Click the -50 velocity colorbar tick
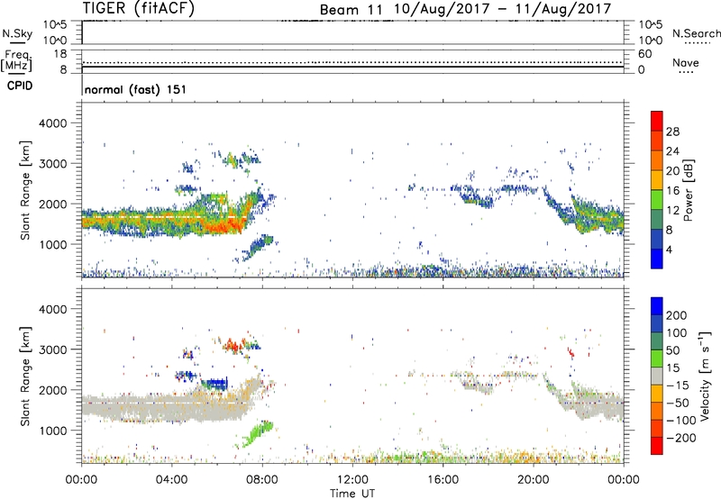Viewport: 721px width, 499px height. click(x=678, y=403)
